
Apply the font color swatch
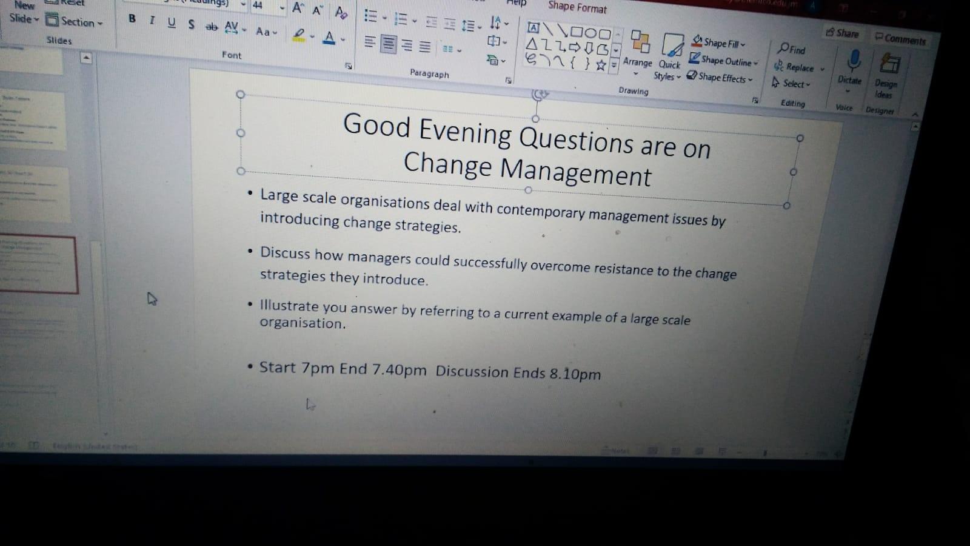[329, 38]
